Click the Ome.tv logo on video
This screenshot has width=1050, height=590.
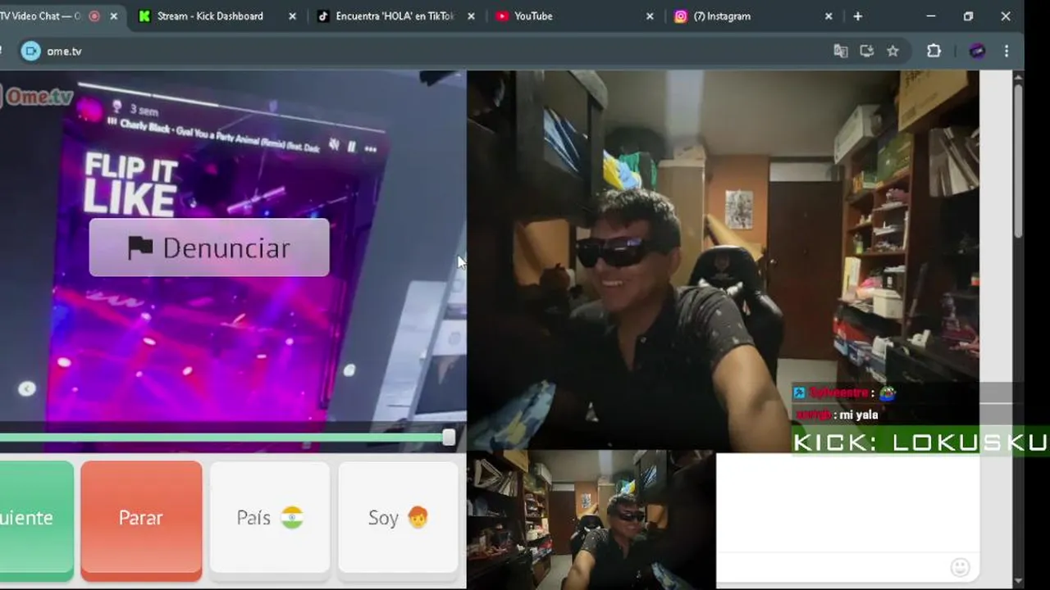(x=37, y=97)
